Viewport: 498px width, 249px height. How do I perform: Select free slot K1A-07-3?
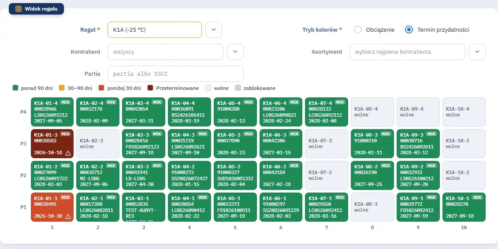[x=327, y=144]
